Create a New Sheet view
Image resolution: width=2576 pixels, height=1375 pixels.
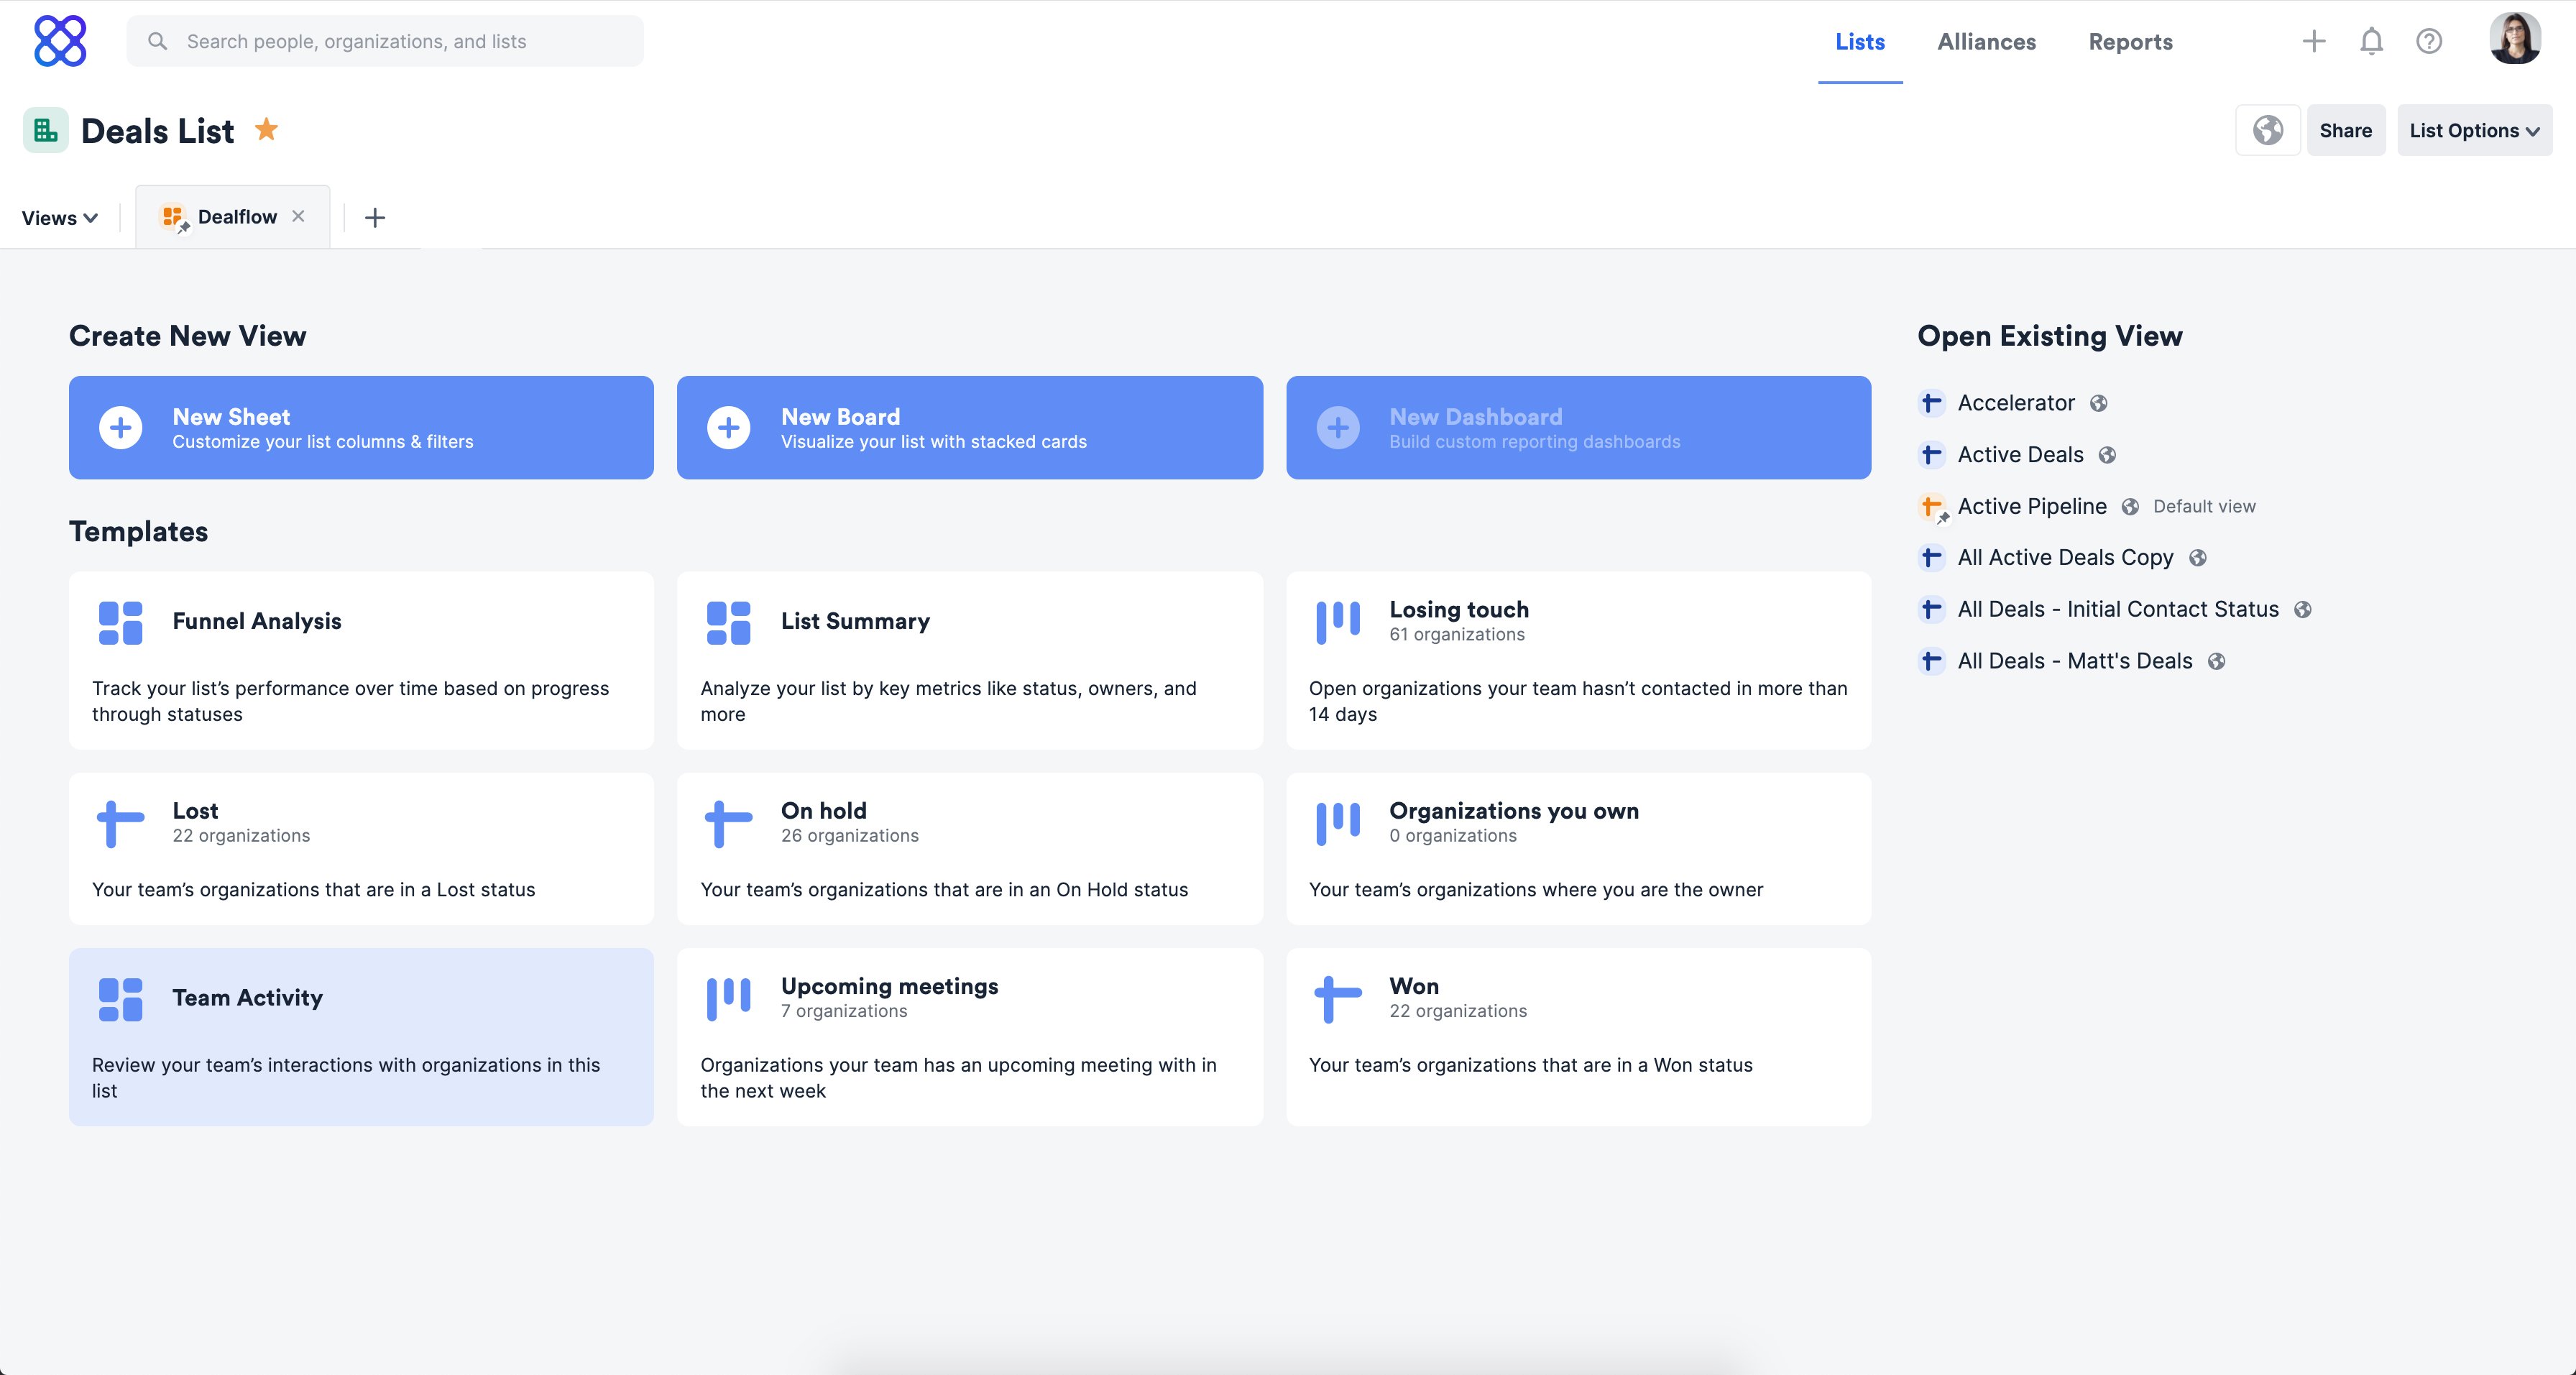(361, 428)
